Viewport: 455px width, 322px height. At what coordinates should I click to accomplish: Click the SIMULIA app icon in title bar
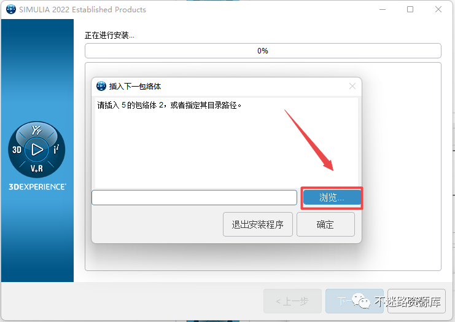coord(11,9)
